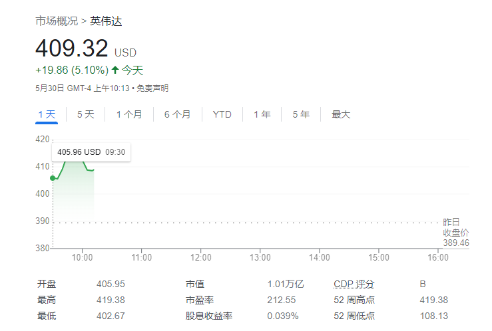Show the 1 年 chart range
Image resolution: width=492 pixels, height=331 pixels.
[x=262, y=114]
